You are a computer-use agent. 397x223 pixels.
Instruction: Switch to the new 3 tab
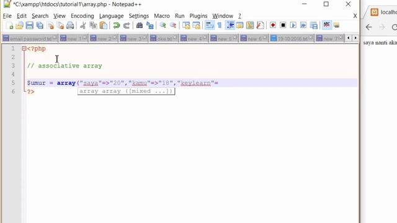click(x=133, y=38)
